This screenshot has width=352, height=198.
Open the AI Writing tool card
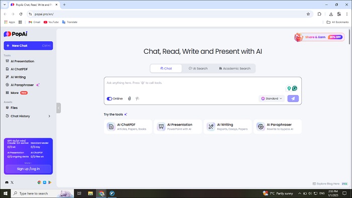pyautogui.click(x=228, y=127)
